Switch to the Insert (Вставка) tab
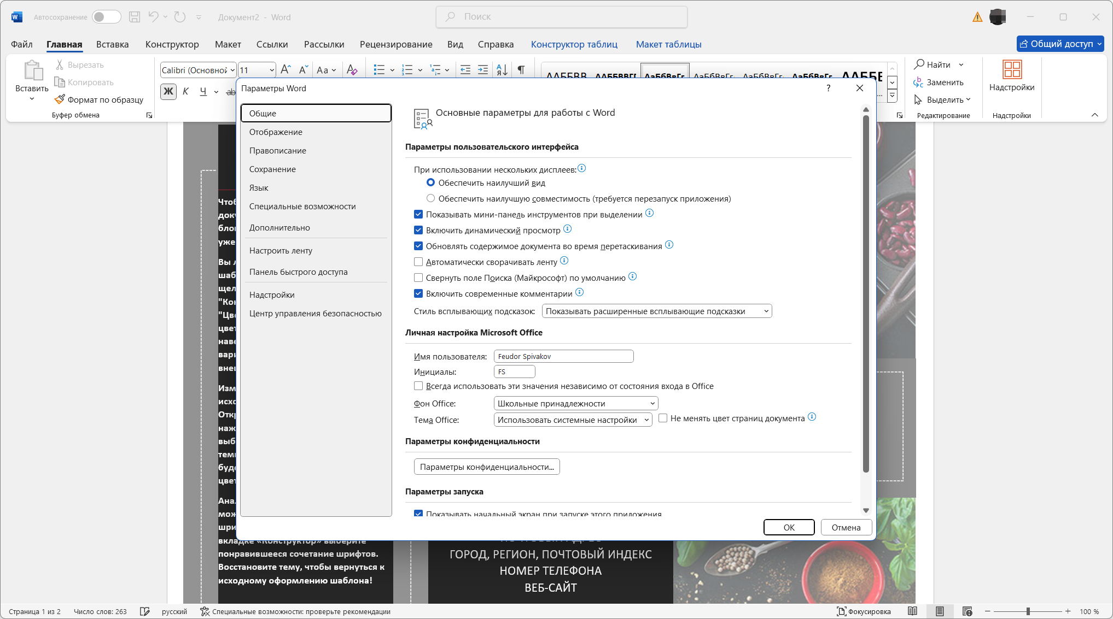This screenshot has width=1113, height=619. pos(113,44)
